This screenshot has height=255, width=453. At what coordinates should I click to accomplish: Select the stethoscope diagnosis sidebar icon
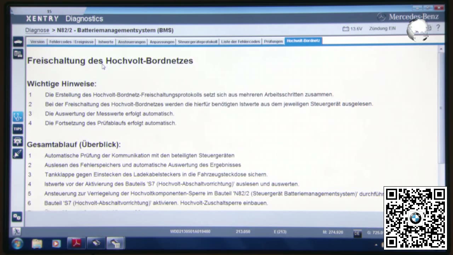(x=18, y=117)
